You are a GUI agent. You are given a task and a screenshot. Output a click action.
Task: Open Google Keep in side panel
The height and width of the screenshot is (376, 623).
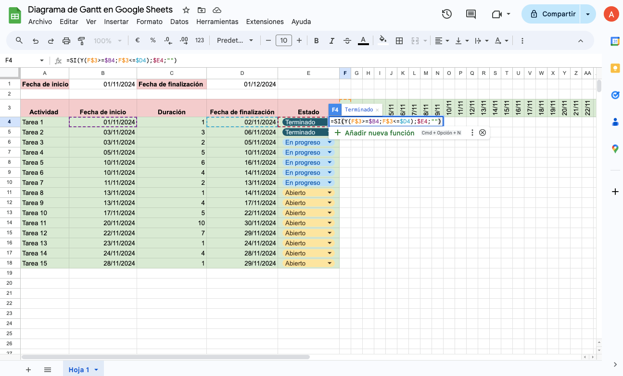click(x=615, y=68)
